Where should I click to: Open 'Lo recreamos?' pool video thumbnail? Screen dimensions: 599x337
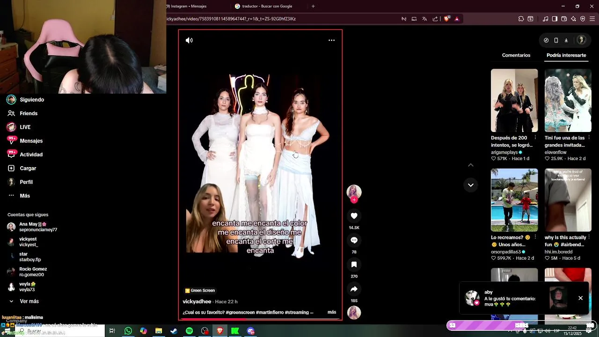coord(514,200)
